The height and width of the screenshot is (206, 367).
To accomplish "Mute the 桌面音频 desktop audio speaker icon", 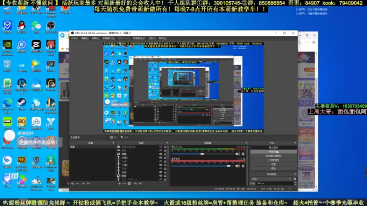I will (238, 166).
